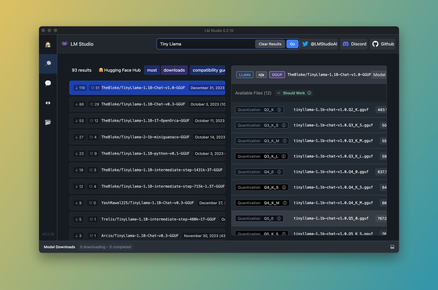Select the search magnifier icon in sidebar
The width and height of the screenshot is (438, 290).
coord(48,63)
